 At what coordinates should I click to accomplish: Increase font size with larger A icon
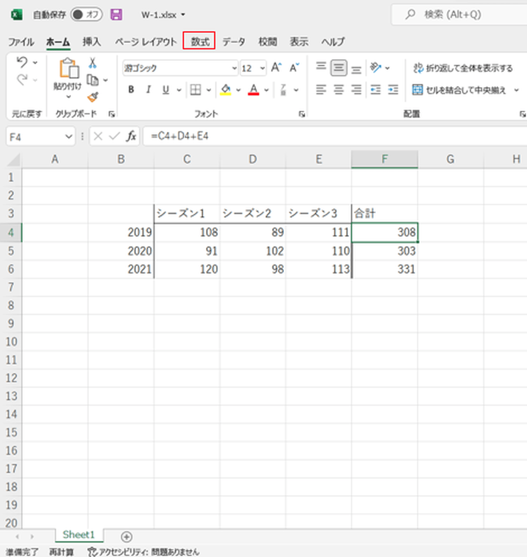click(x=276, y=67)
